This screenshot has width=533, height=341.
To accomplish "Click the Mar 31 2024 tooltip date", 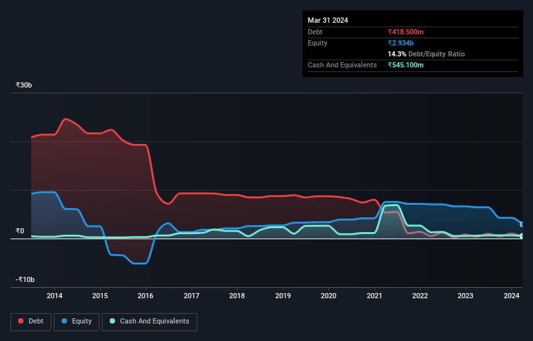I will coord(328,20).
